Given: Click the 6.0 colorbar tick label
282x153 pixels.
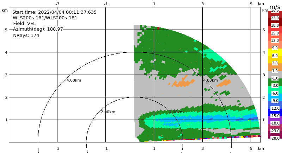Looking at the screenshot, I should click(275, 56).
